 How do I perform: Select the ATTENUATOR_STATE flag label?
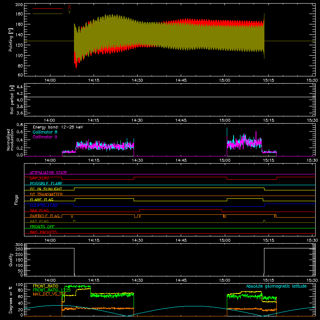point(48,173)
